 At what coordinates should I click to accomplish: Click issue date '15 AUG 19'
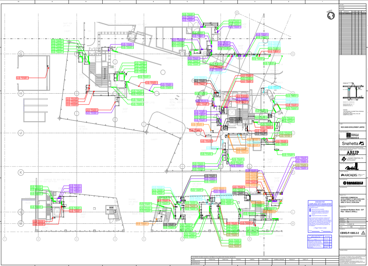click(x=350, y=224)
